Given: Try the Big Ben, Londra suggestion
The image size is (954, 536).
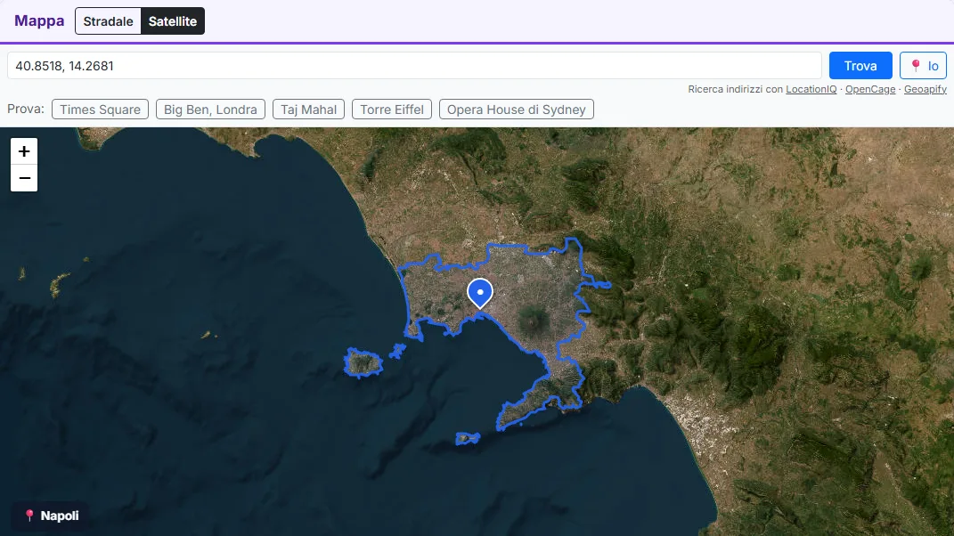Looking at the screenshot, I should (x=210, y=110).
